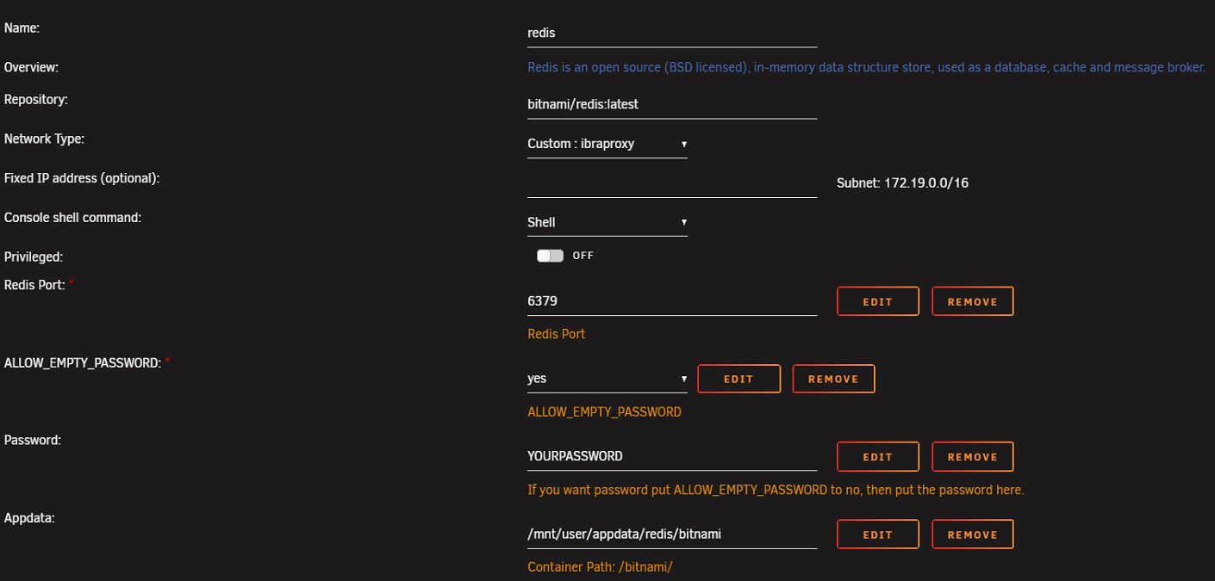Click the ALLOW_EMPTY_PASSWORD: required label
The image size is (1215, 581).
pos(87,363)
